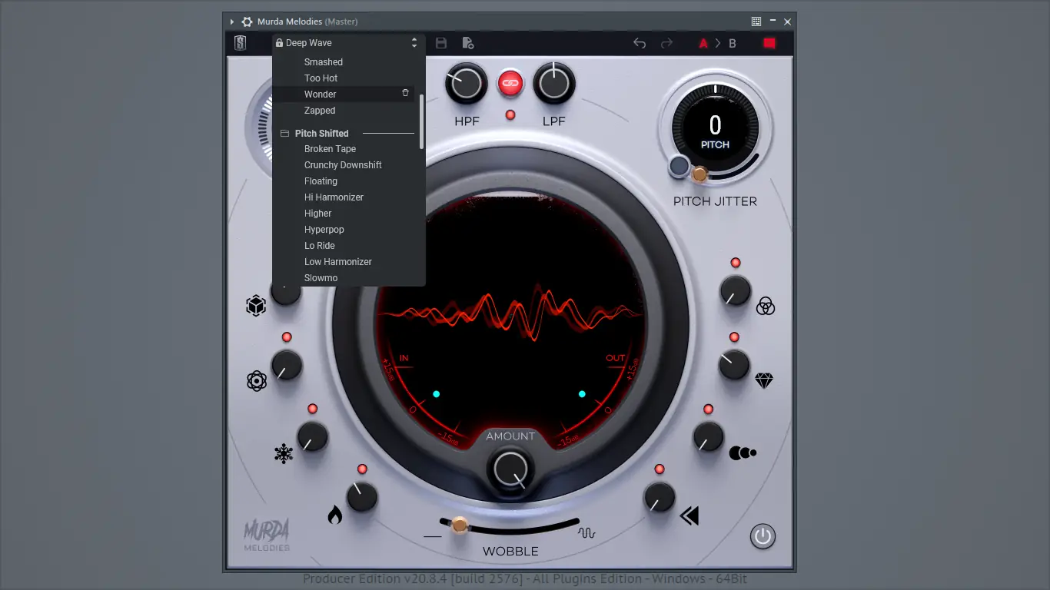Click the Pitch Jitter gold handle

(699, 174)
